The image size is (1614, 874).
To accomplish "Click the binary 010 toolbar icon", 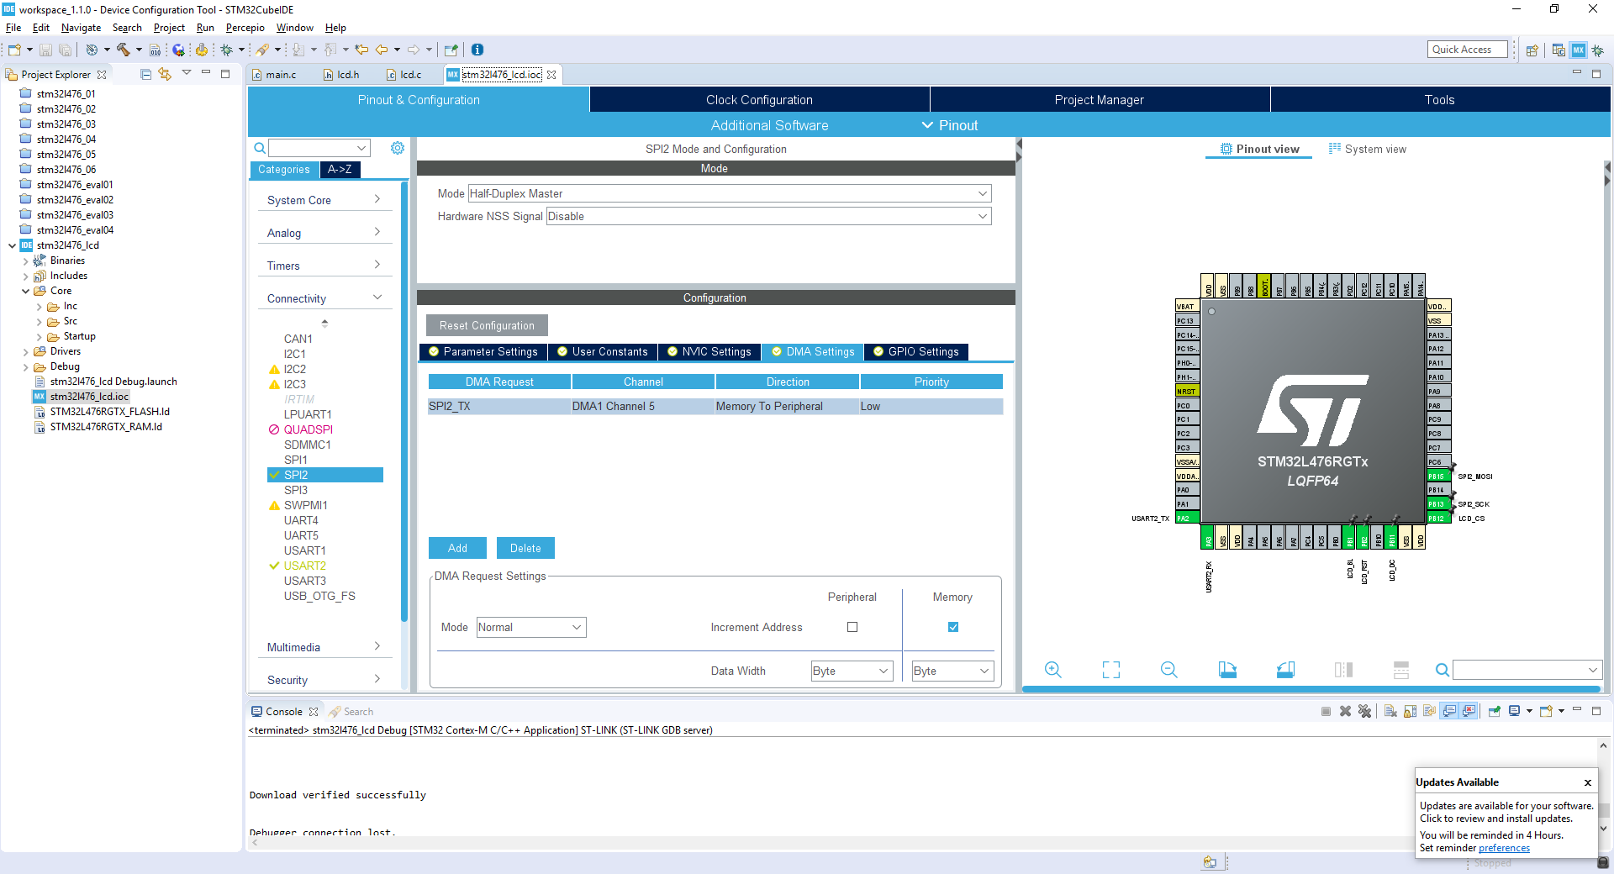I will coord(156,50).
